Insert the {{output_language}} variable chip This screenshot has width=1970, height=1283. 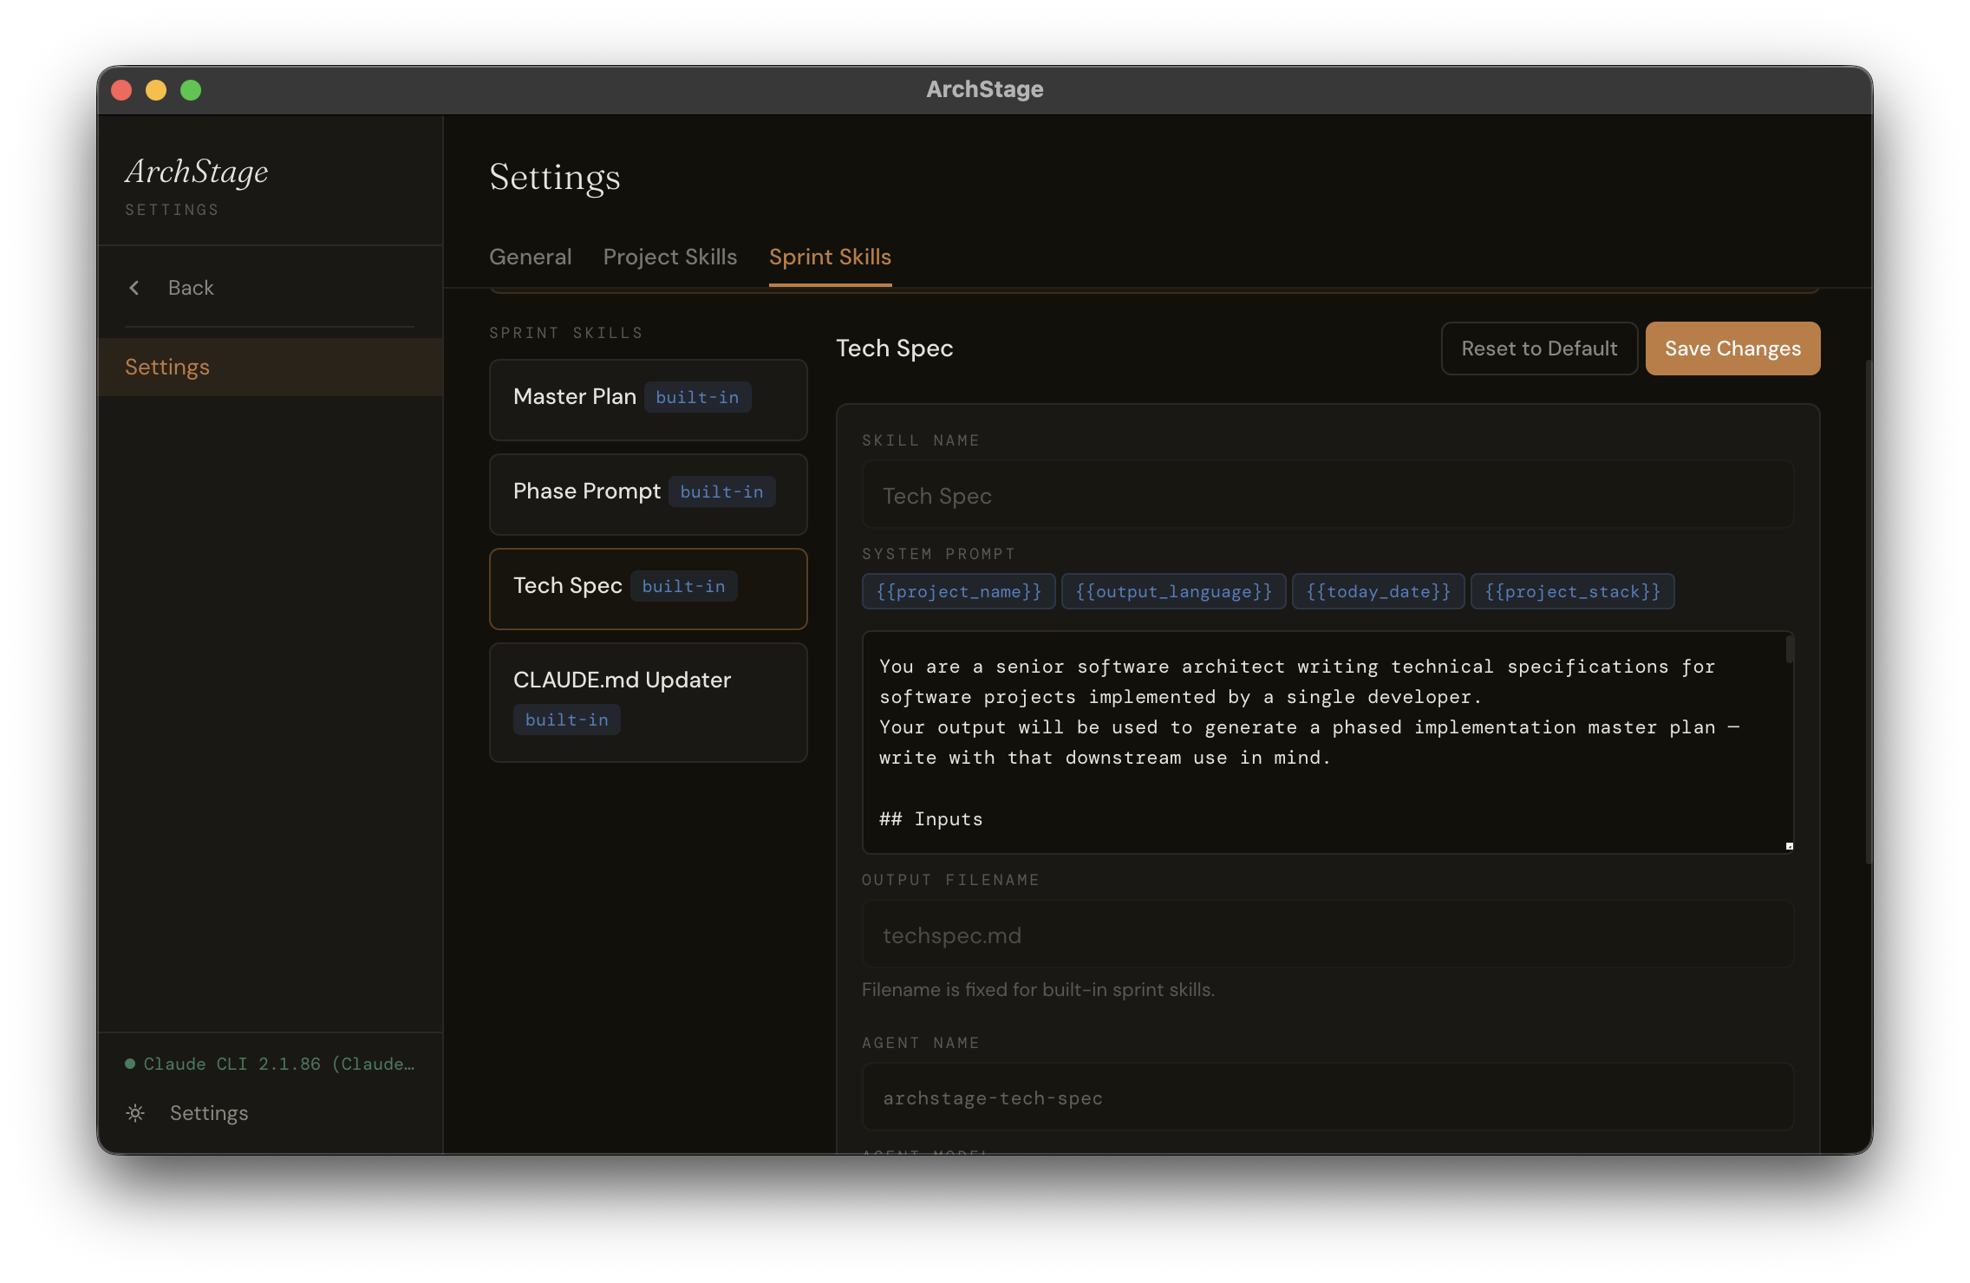[1173, 591]
